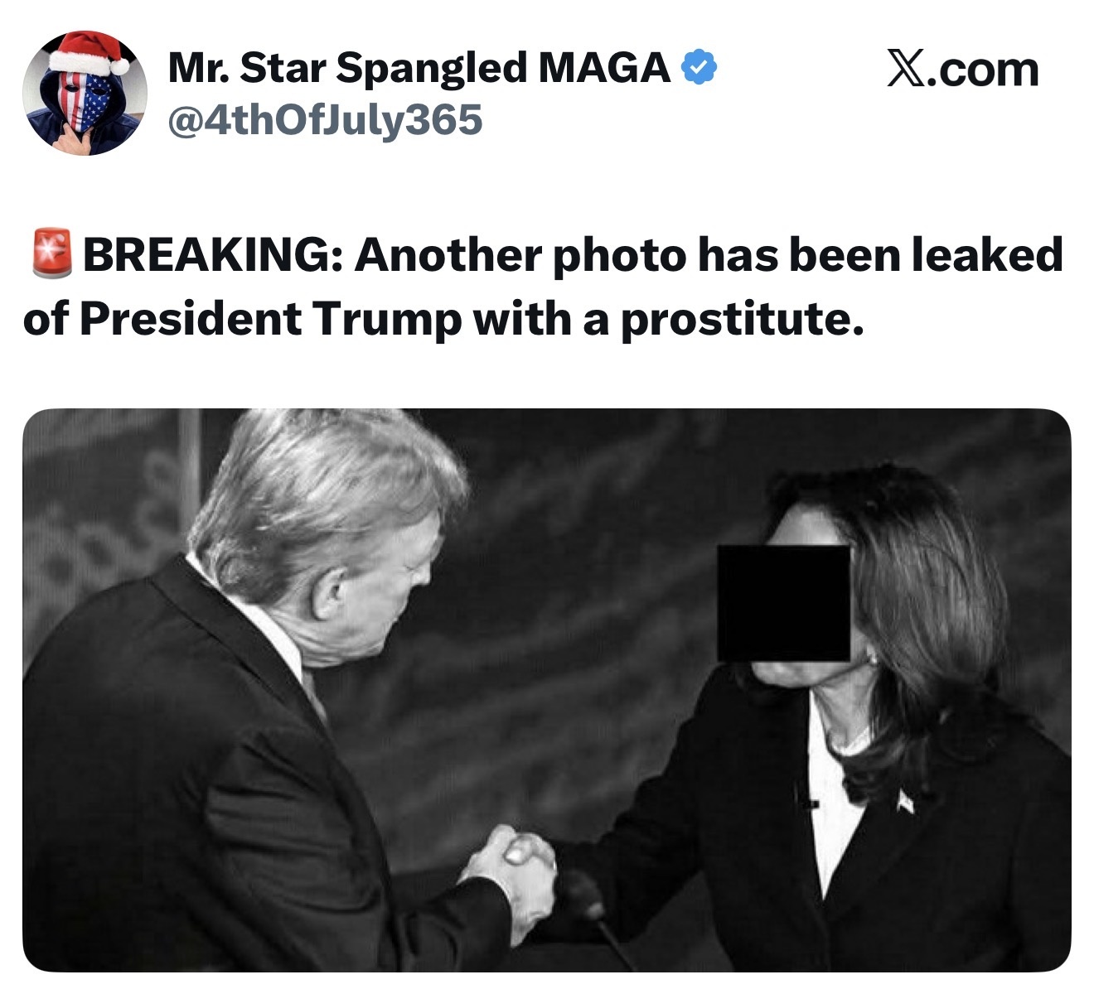
Task: Click the blue verified checkmark badge
Action: [x=699, y=68]
